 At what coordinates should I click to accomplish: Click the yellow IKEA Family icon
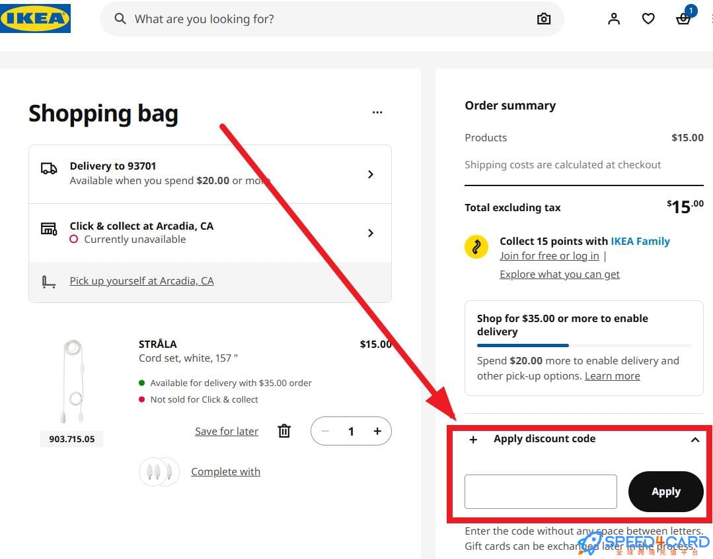point(476,247)
